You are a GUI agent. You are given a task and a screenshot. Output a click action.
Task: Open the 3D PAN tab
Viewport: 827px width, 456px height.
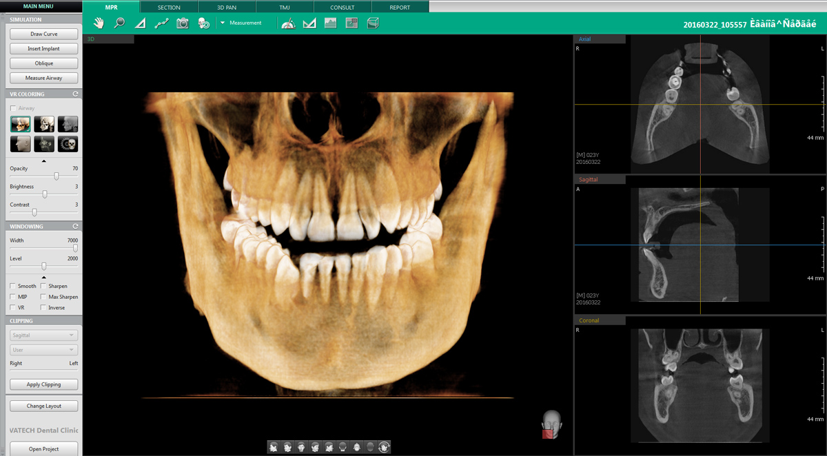[227, 6]
